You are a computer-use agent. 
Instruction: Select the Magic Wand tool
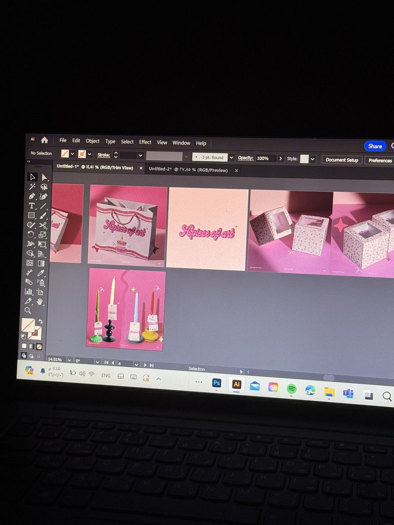click(x=32, y=187)
